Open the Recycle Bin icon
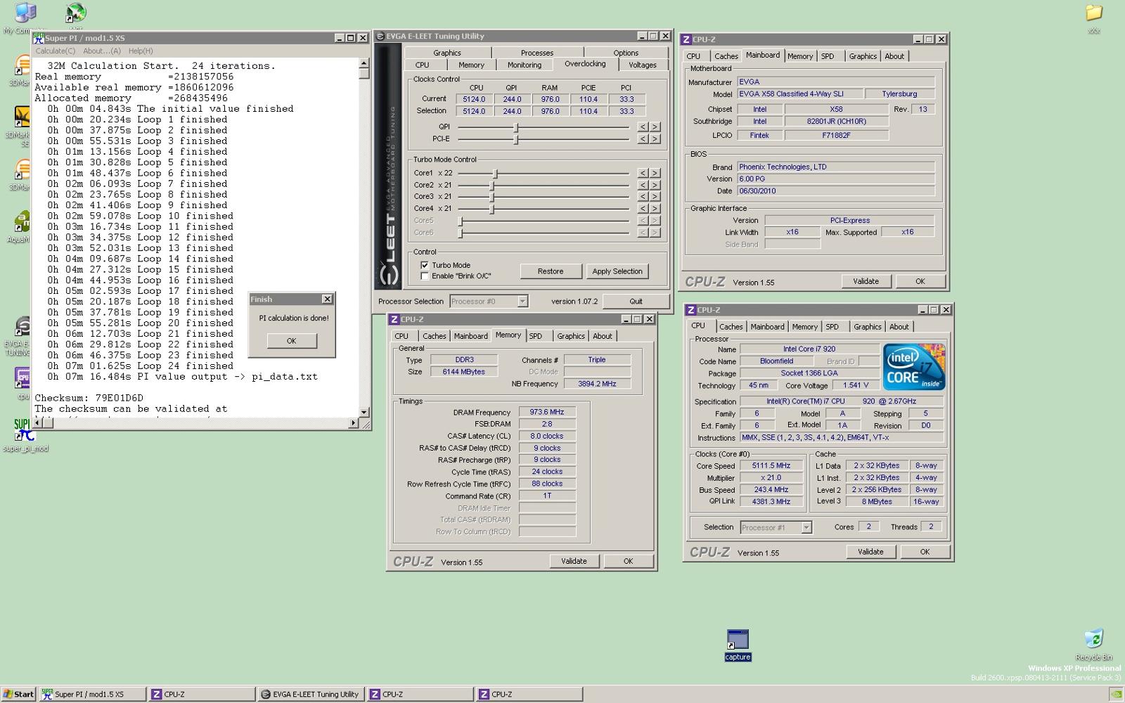Screen dimensions: 1125x703 pos(1093,644)
